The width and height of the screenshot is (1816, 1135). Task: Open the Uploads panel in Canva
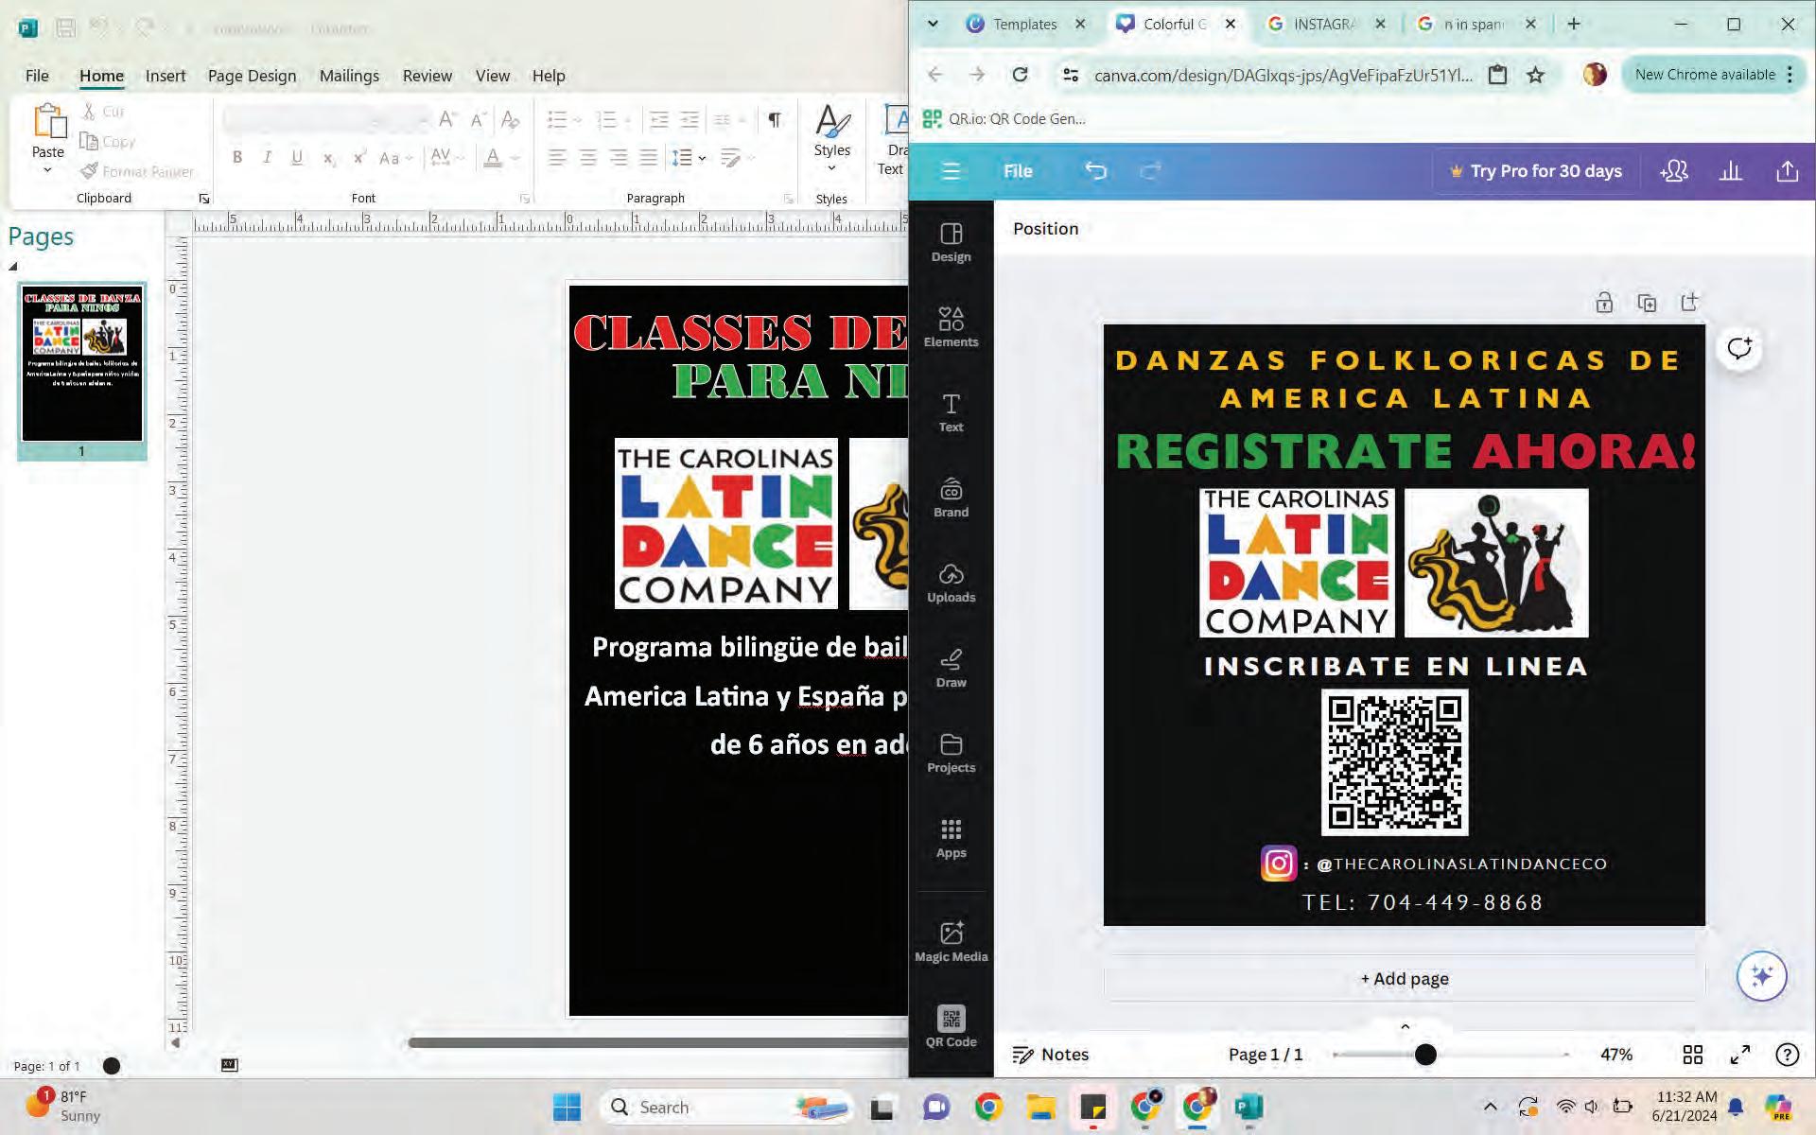951,582
